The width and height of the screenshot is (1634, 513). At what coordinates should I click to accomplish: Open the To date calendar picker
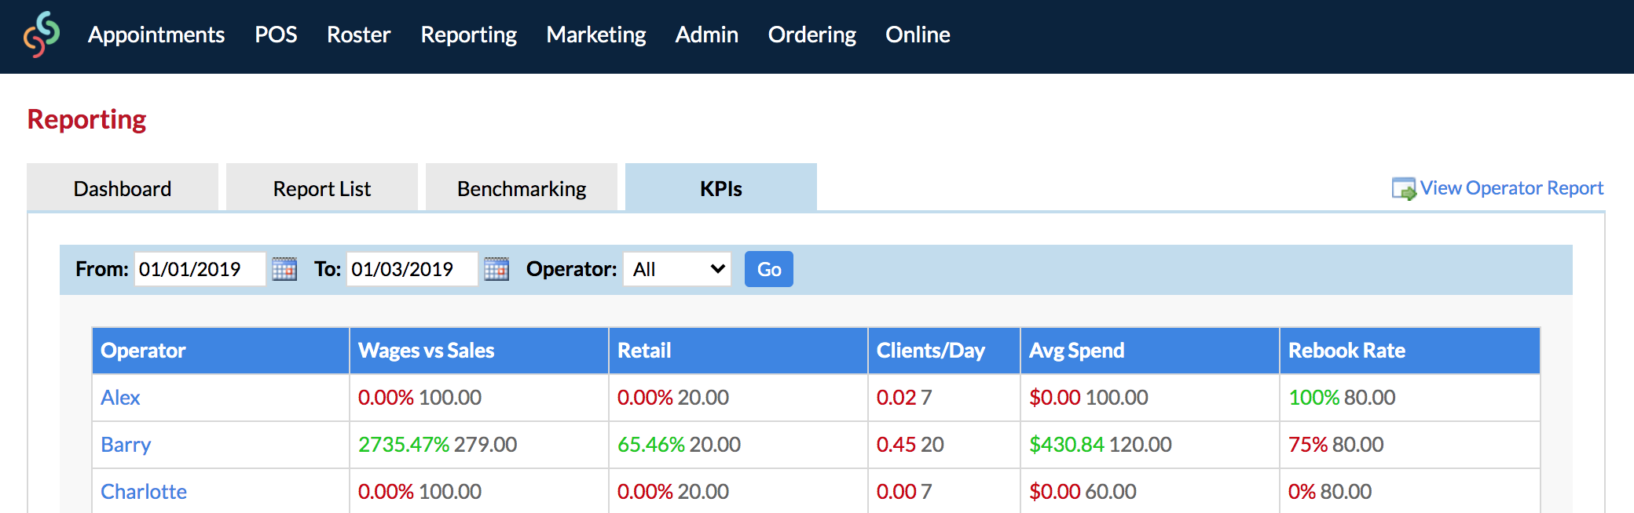pyautogui.click(x=496, y=269)
